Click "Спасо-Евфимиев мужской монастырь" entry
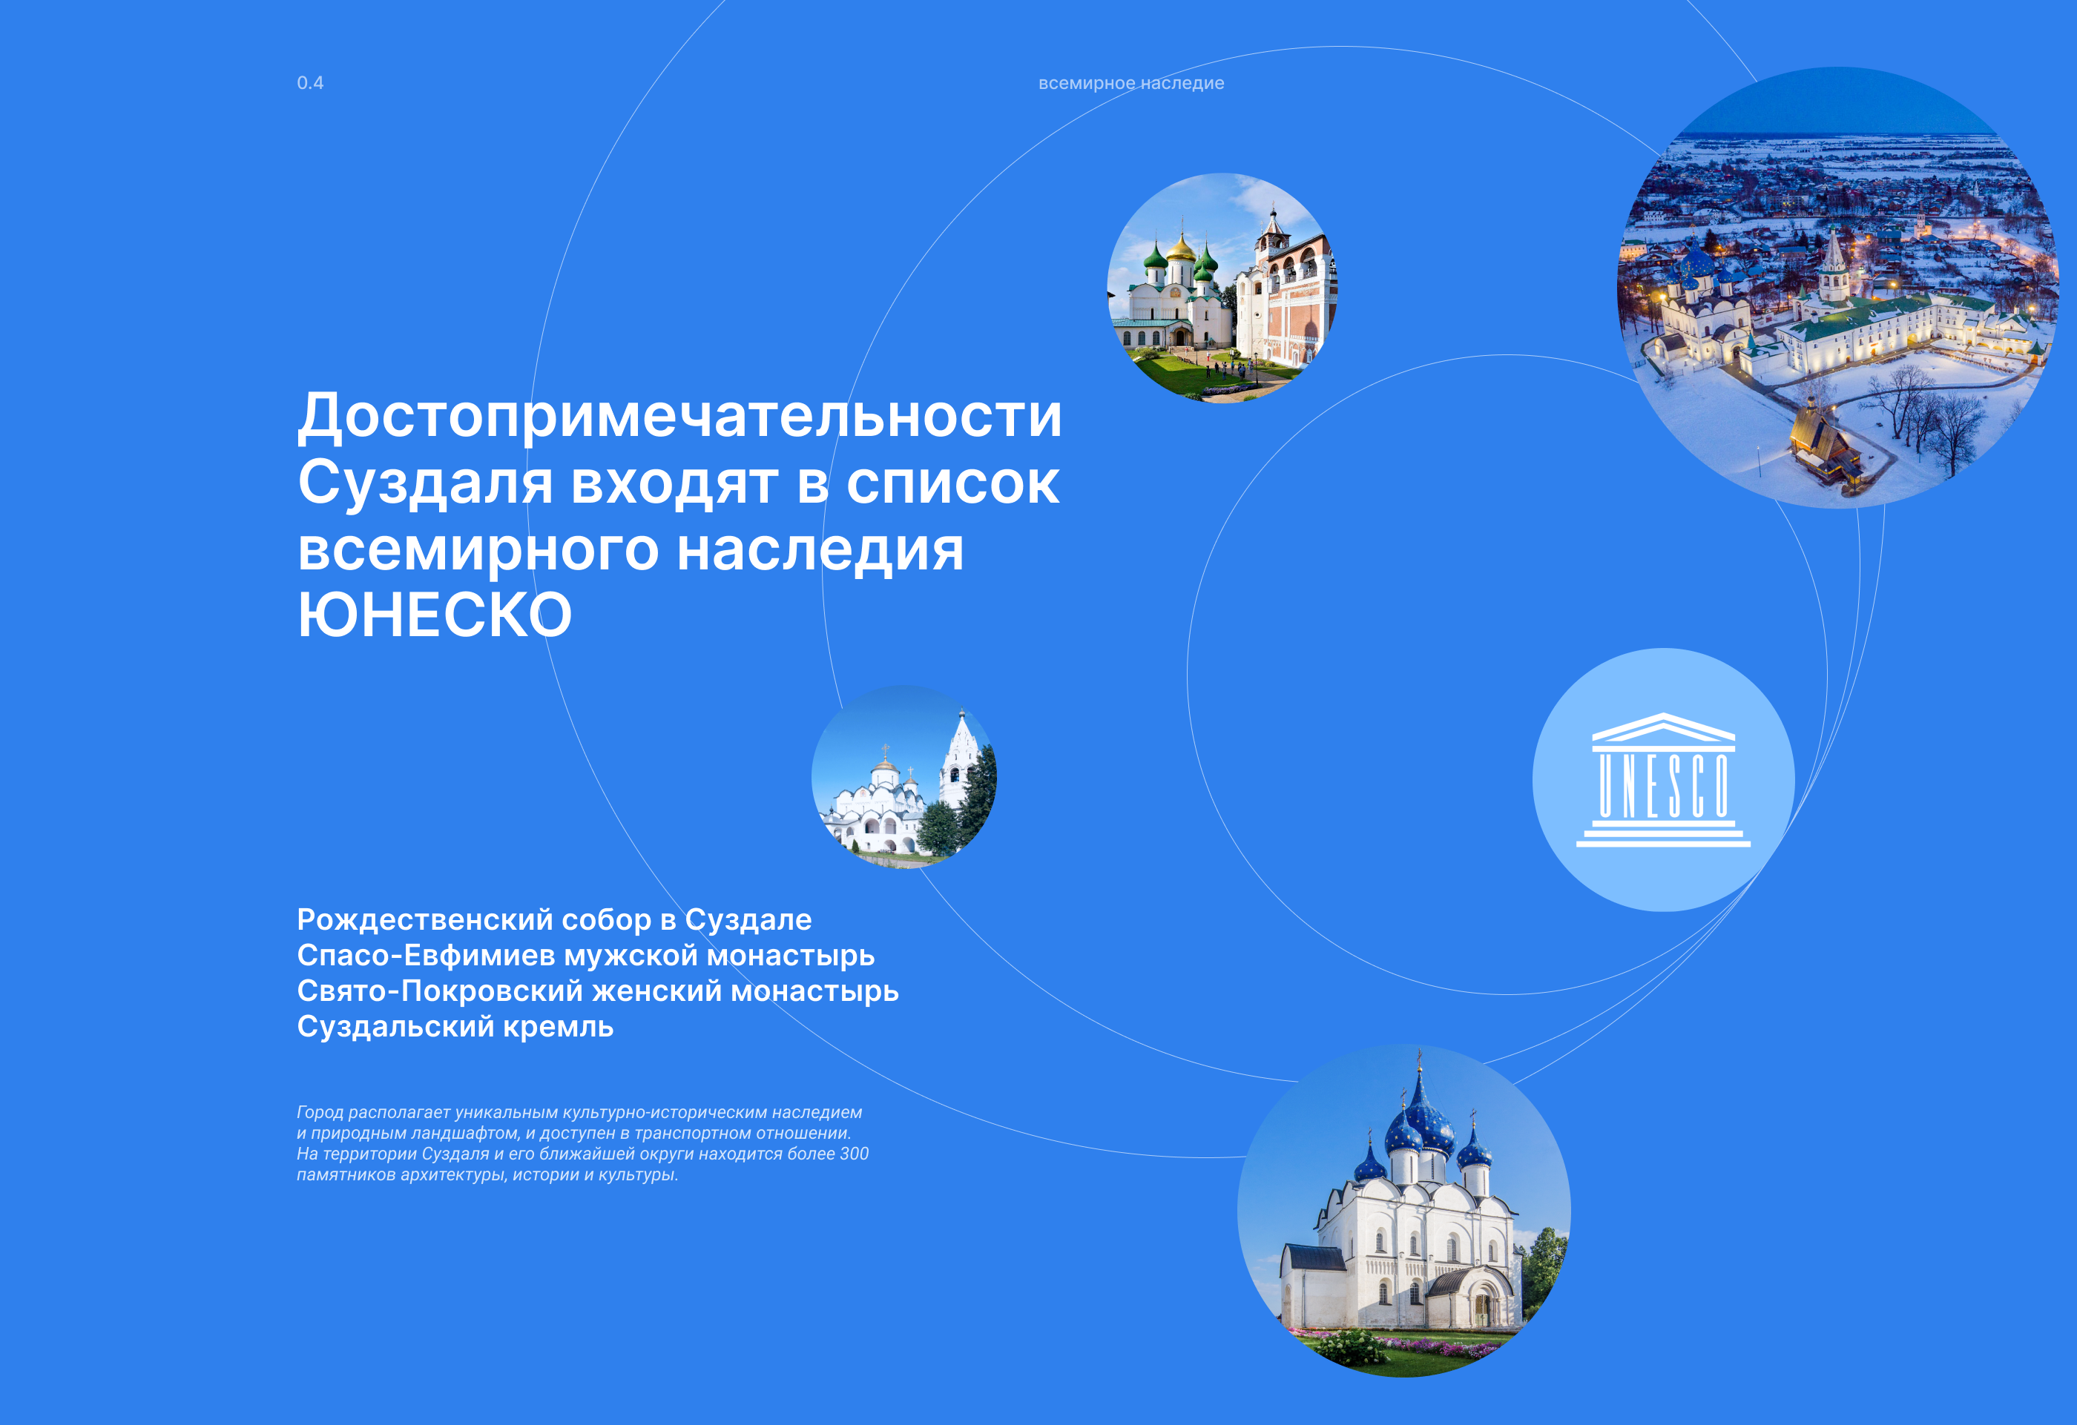 [x=585, y=955]
